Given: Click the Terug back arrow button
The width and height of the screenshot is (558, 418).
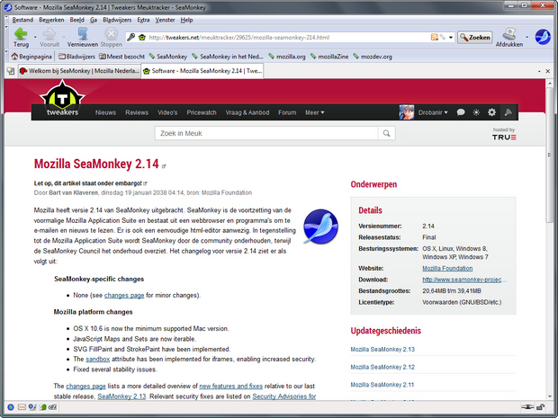Looking at the screenshot, I should click(x=21, y=38).
